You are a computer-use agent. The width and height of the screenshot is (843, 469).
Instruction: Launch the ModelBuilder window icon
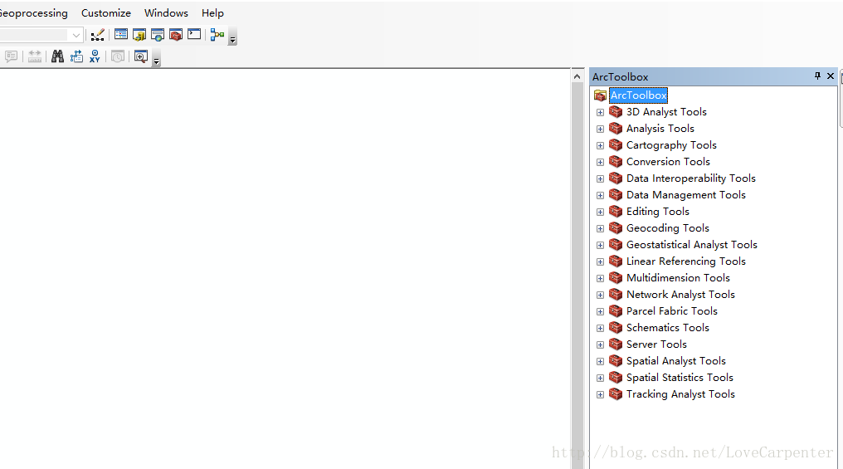[x=217, y=35]
